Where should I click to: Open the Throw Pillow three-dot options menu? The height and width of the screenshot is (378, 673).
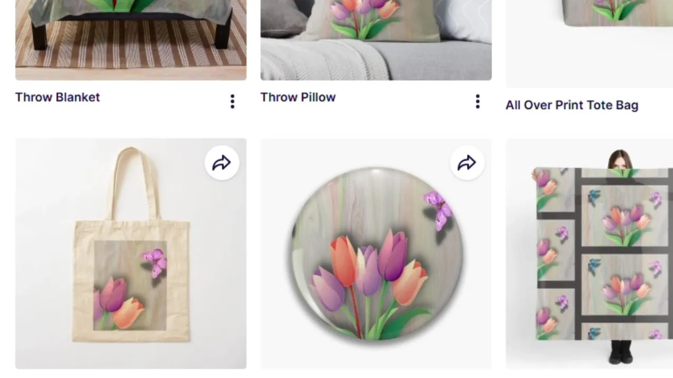pos(477,101)
